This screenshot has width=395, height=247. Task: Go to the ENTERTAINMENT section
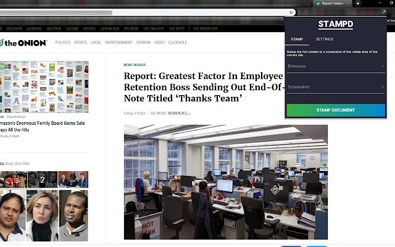coord(118,43)
